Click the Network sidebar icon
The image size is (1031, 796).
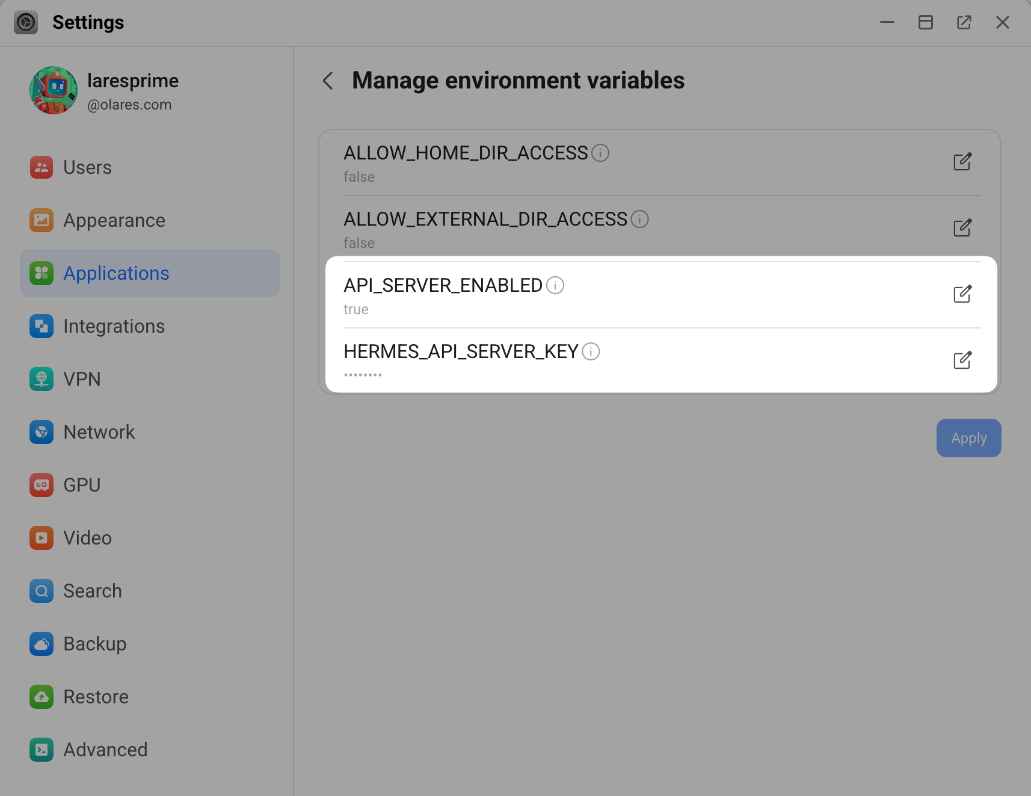pyautogui.click(x=42, y=432)
